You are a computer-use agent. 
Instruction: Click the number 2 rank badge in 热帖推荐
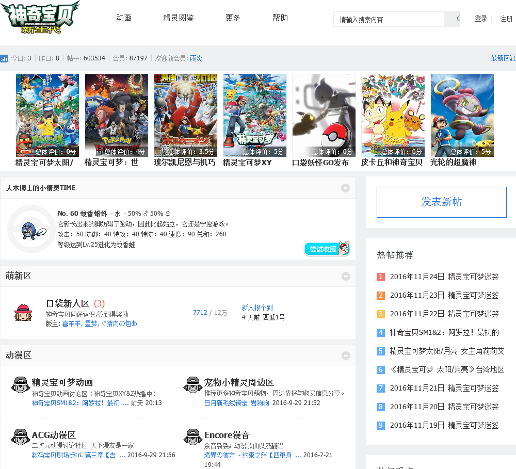point(381,295)
